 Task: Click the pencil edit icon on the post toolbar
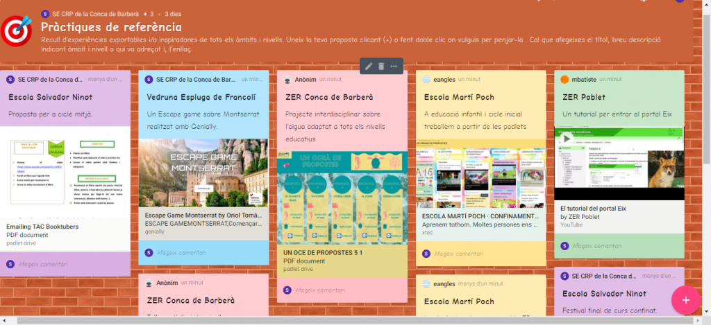coord(369,66)
